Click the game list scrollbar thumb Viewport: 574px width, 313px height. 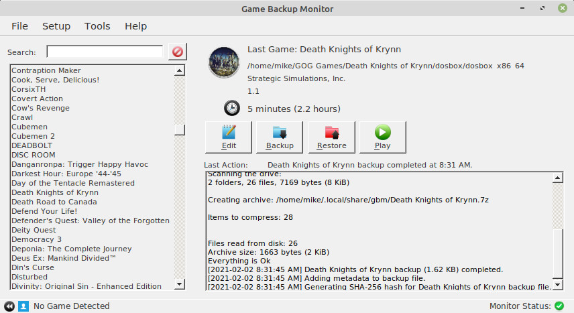click(x=180, y=130)
